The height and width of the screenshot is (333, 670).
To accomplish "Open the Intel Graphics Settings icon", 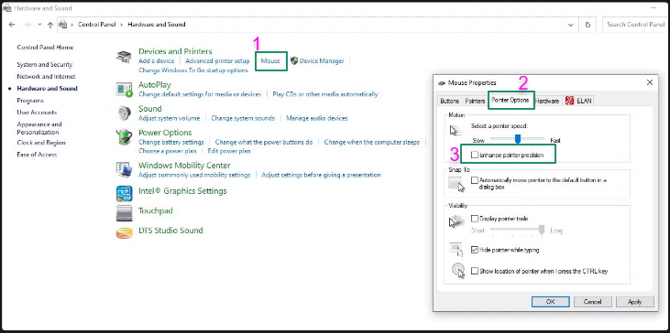I will [124, 193].
